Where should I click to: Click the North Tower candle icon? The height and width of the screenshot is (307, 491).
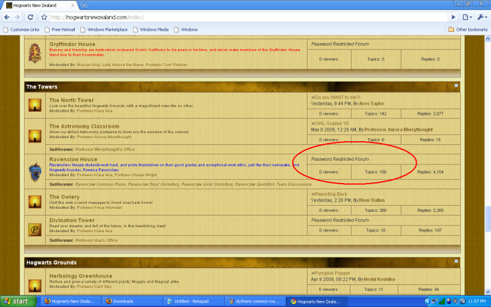point(35,105)
